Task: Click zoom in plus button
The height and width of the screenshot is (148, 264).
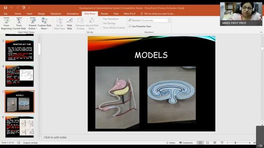Action: pos(250,143)
